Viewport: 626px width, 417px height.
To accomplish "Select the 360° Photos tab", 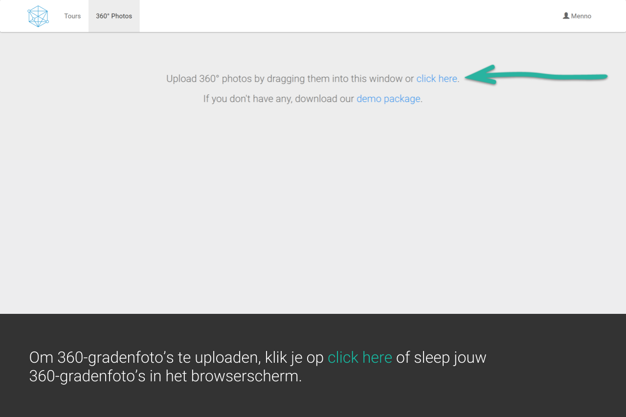I will pos(114,16).
